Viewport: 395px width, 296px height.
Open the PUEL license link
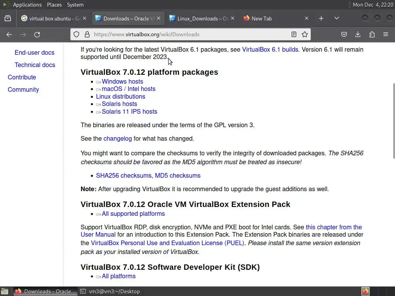coord(167,243)
